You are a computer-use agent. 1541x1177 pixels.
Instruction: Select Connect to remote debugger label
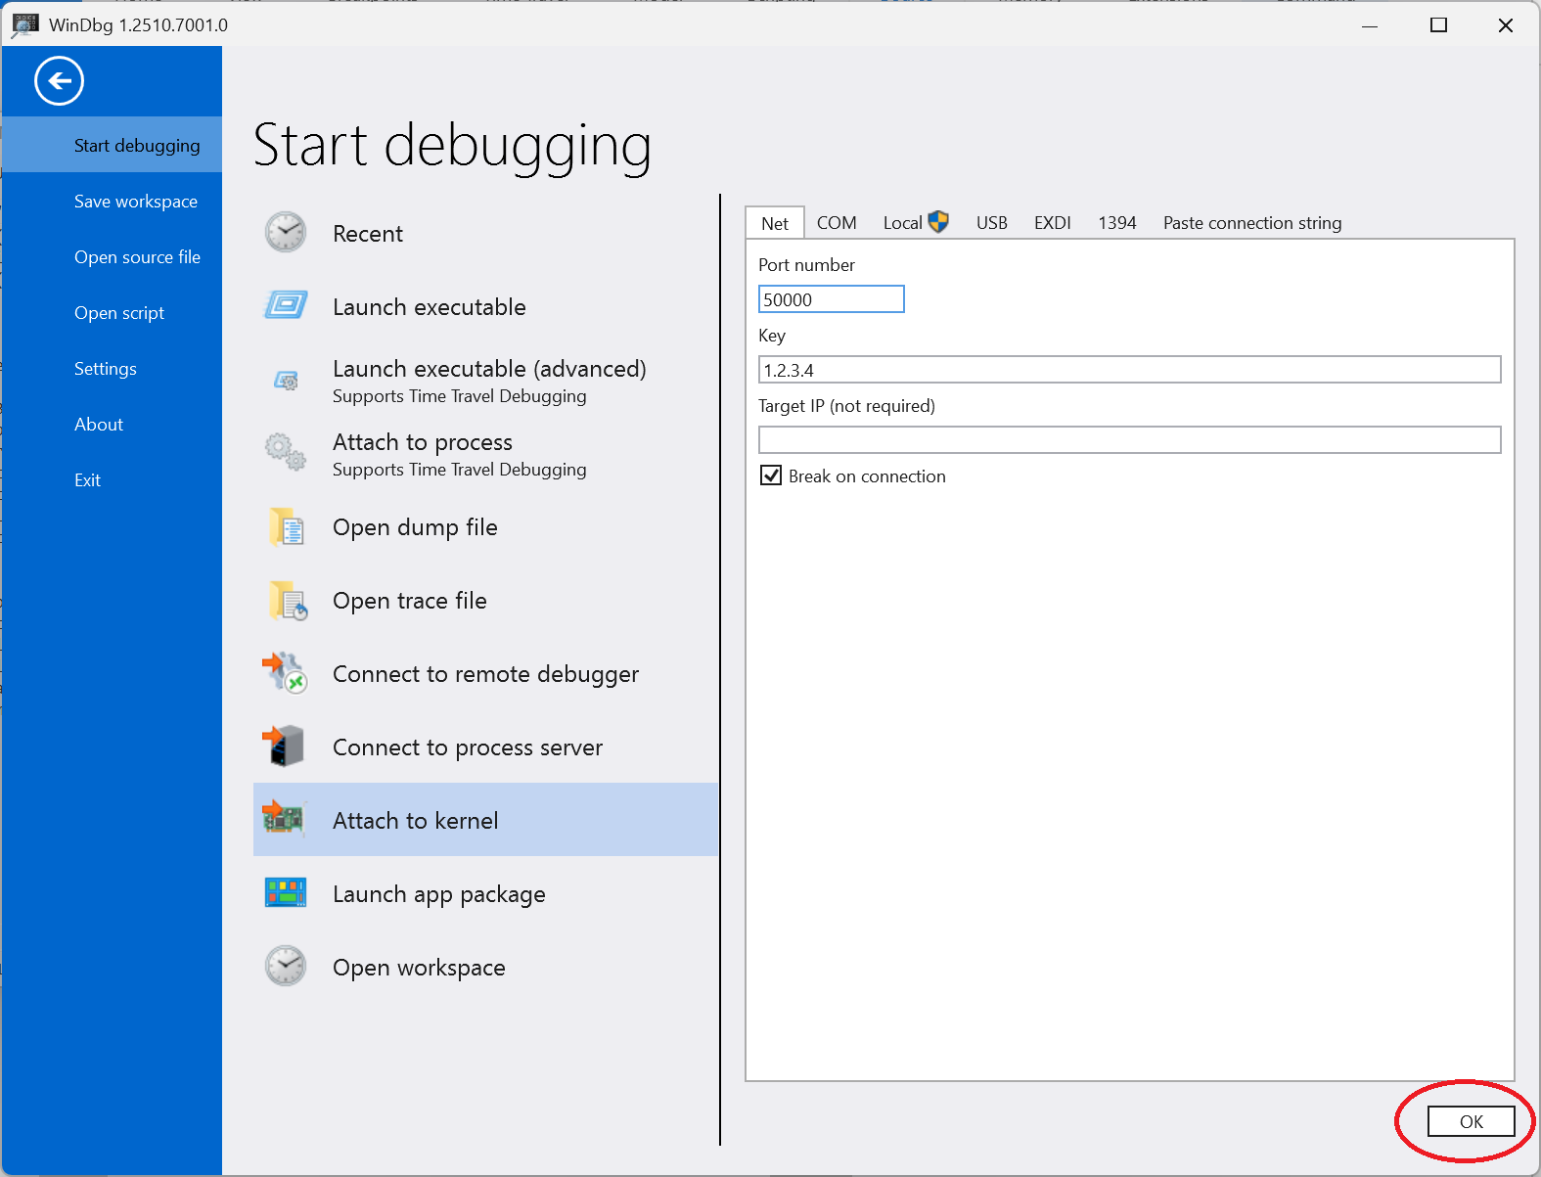pyautogui.click(x=485, y=674)
